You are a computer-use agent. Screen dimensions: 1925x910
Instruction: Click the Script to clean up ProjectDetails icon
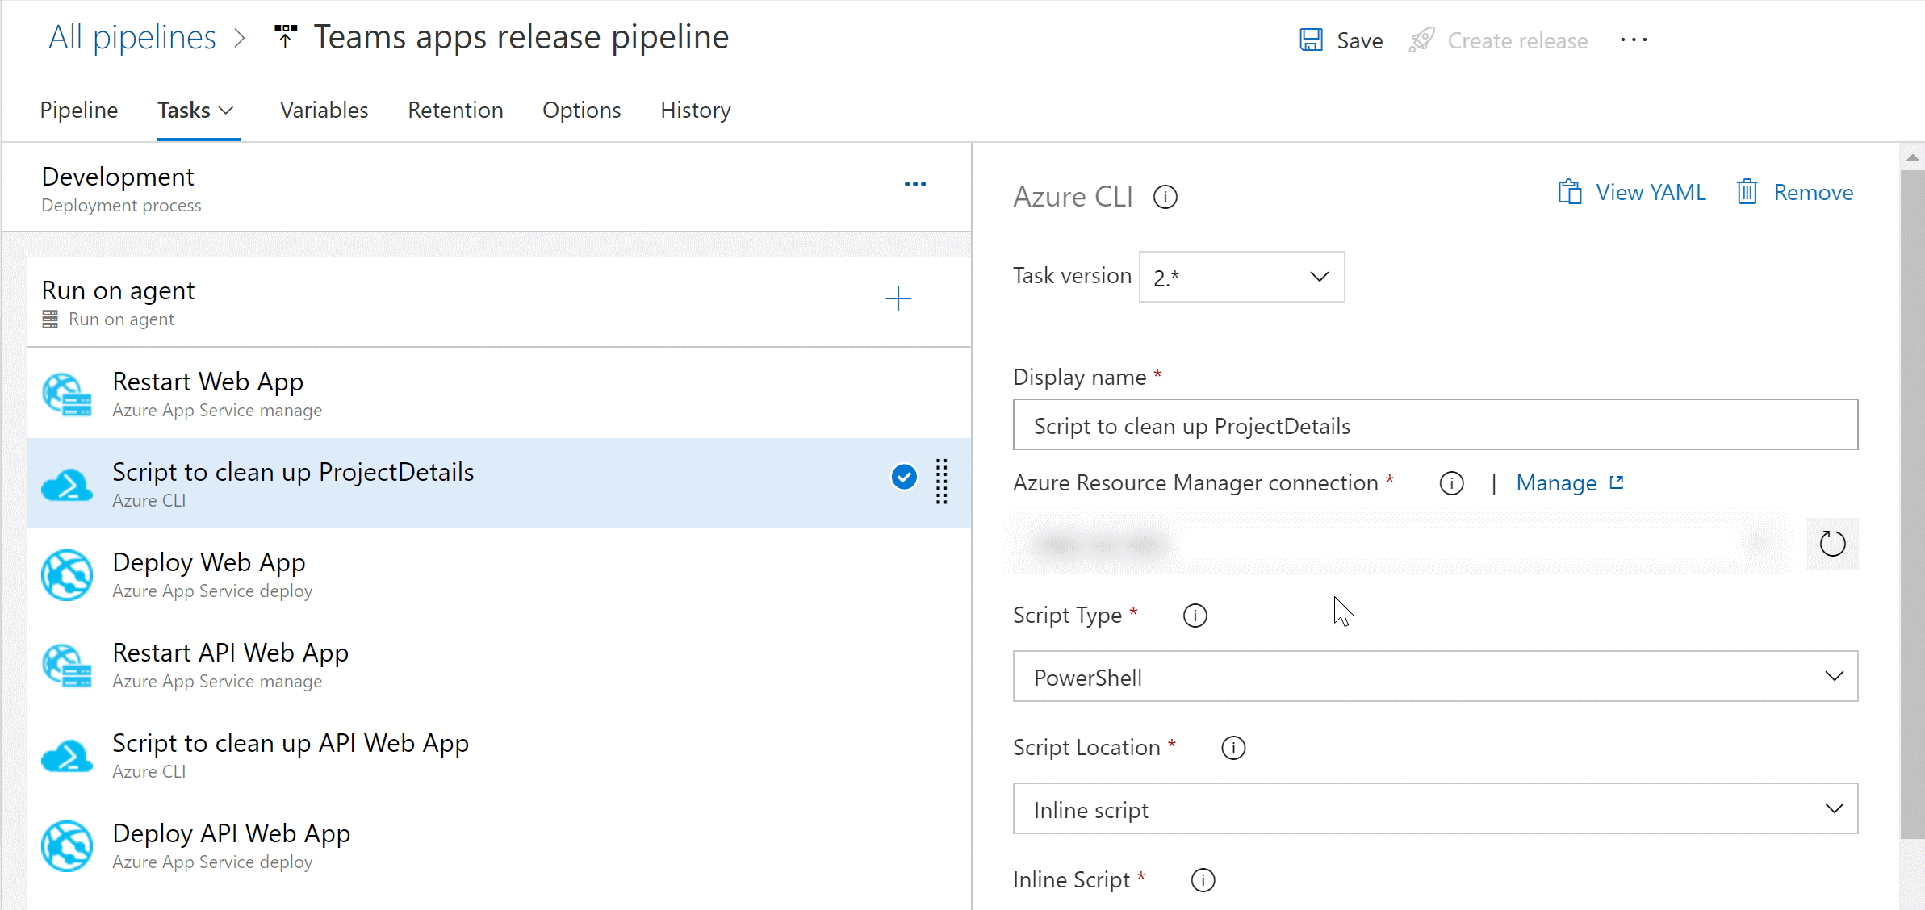click(x=67, y=484)
